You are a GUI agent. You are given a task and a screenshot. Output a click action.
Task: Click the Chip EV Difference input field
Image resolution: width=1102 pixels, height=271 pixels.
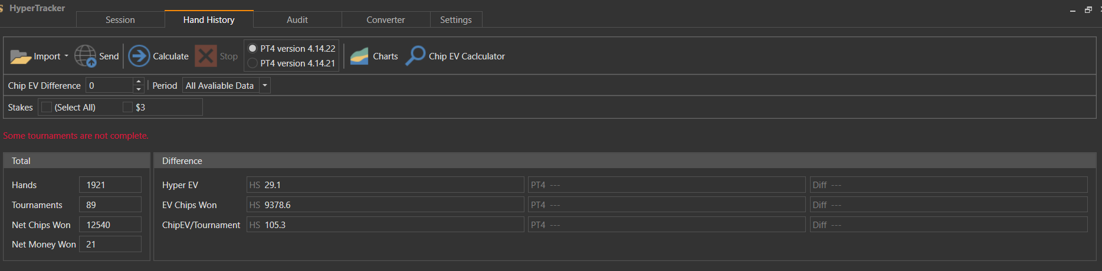tap(110, 86)
